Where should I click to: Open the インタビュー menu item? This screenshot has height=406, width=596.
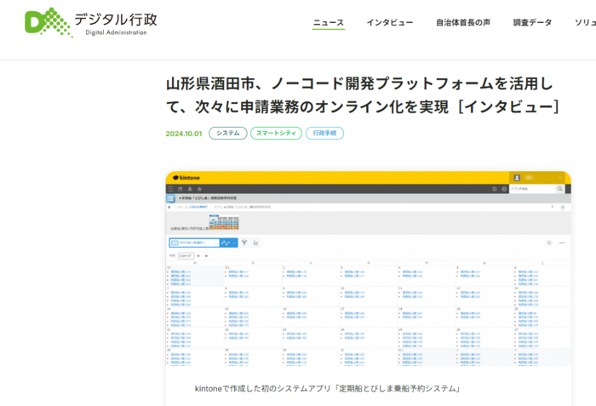pos(390,23)
